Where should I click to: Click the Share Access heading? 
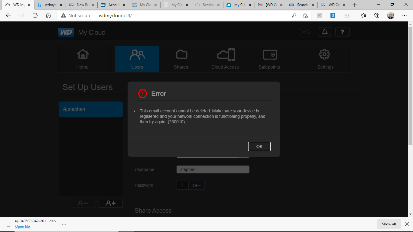tap(153, 211)
